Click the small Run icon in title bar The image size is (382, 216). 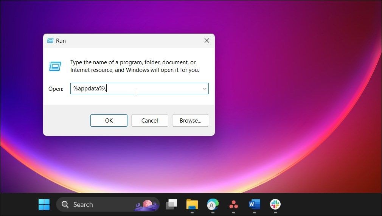50,41
